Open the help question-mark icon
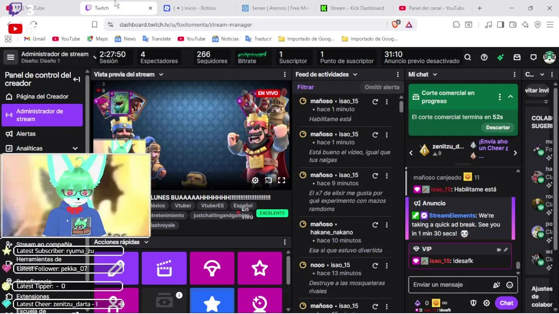Screen dimensions: 559x314 (484, 57)
